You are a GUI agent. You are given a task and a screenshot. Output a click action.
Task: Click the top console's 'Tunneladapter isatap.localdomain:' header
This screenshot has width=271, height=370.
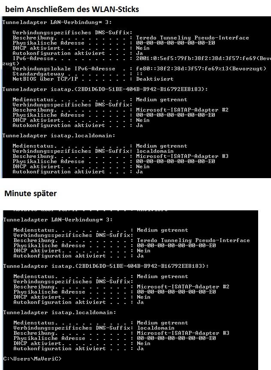tap(59, 136)
